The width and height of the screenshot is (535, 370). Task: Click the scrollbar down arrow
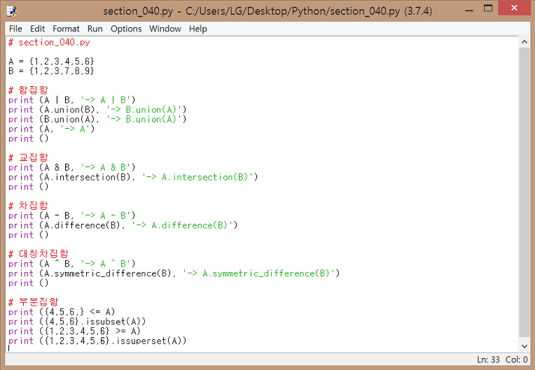(524, 346)
